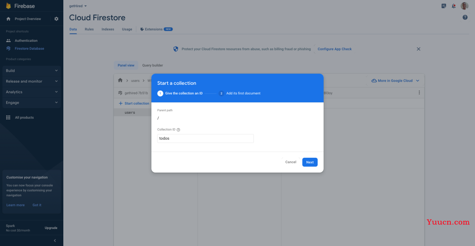Viewport: 475px width, 246px height.
Task: Click the Upgrade plan button
Action: [51, 228]
